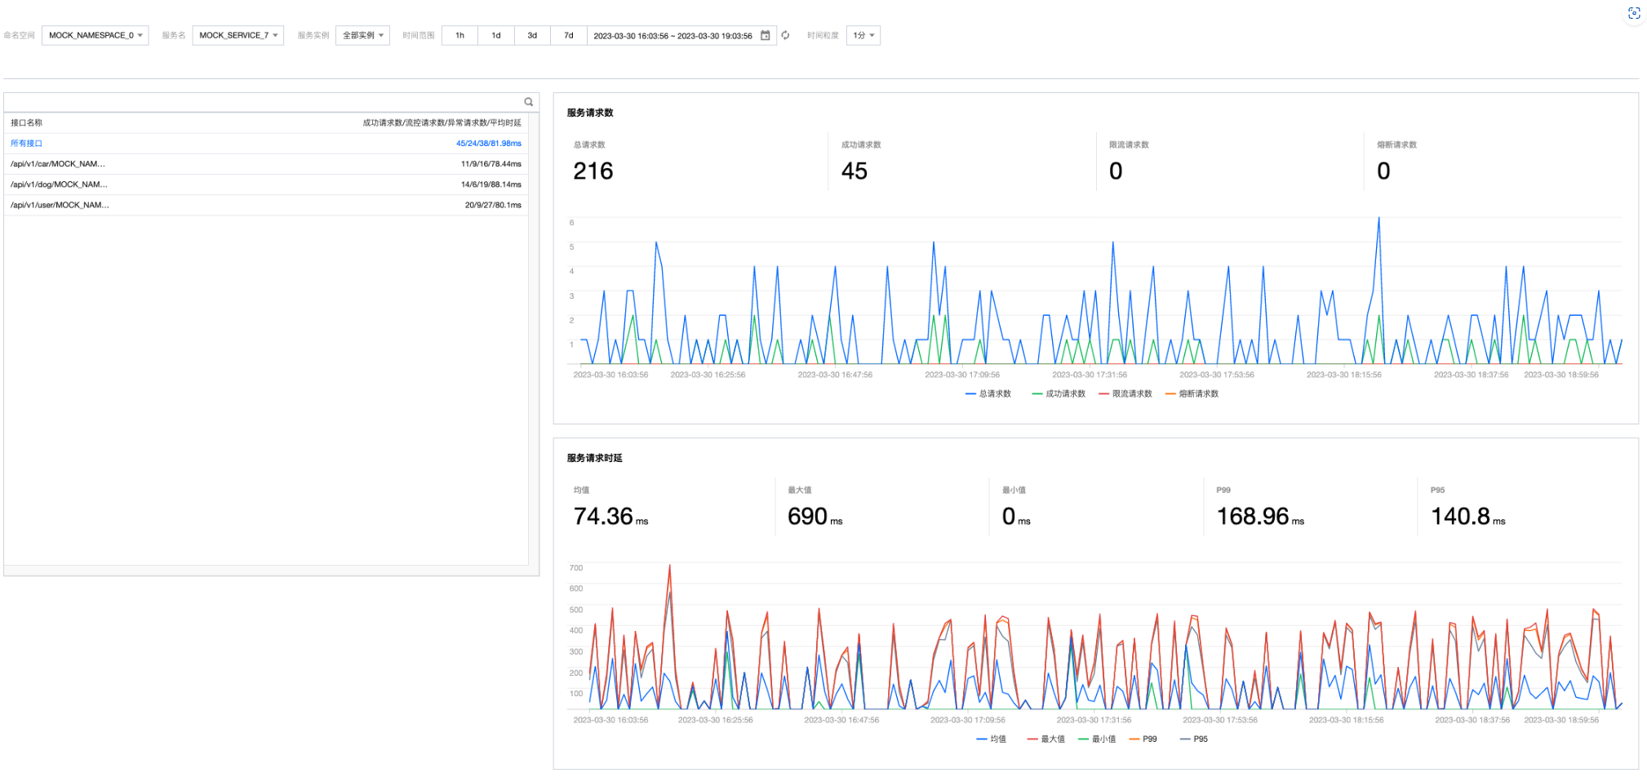
Task: Click the refresh icon beside the date range
Action: coord(785,35)
